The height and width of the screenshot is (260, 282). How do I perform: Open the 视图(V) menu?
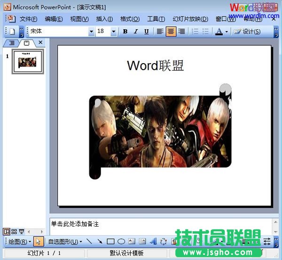click(x=79, y=19)
